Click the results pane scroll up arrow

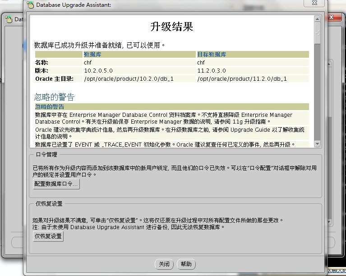point(317,19)
